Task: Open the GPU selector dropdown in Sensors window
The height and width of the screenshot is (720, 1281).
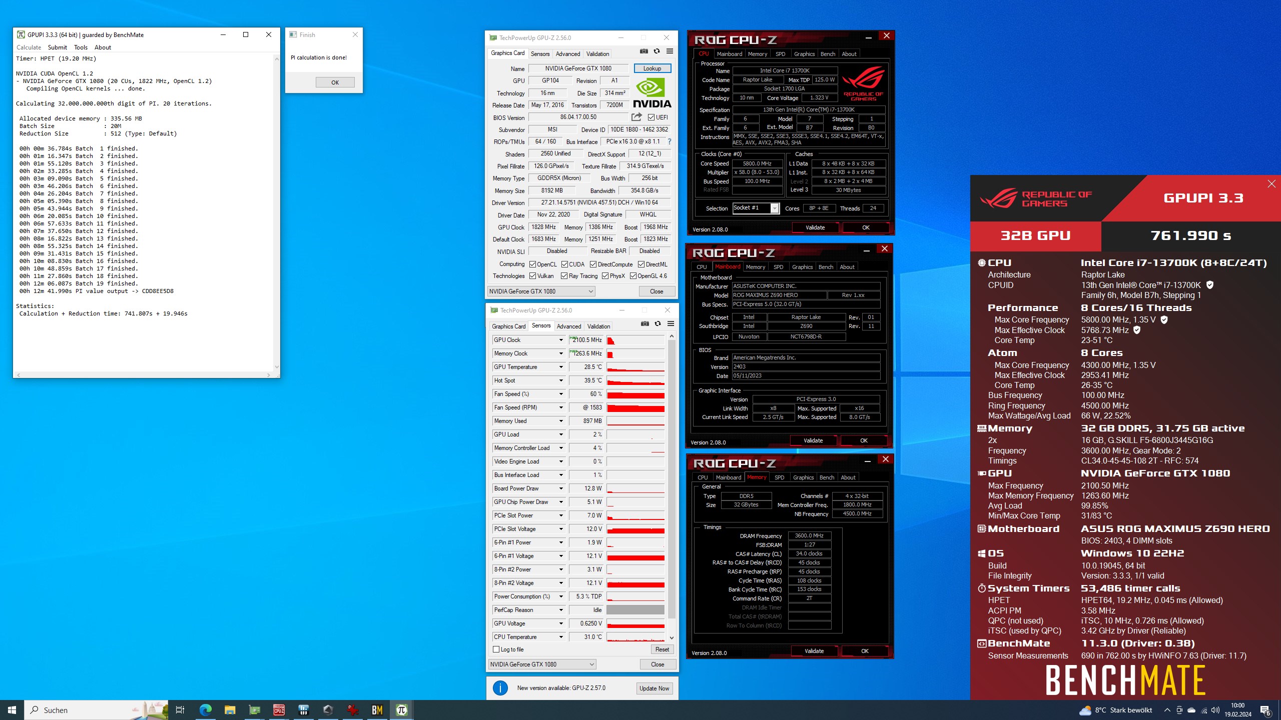Action: (x=542, y=664)
